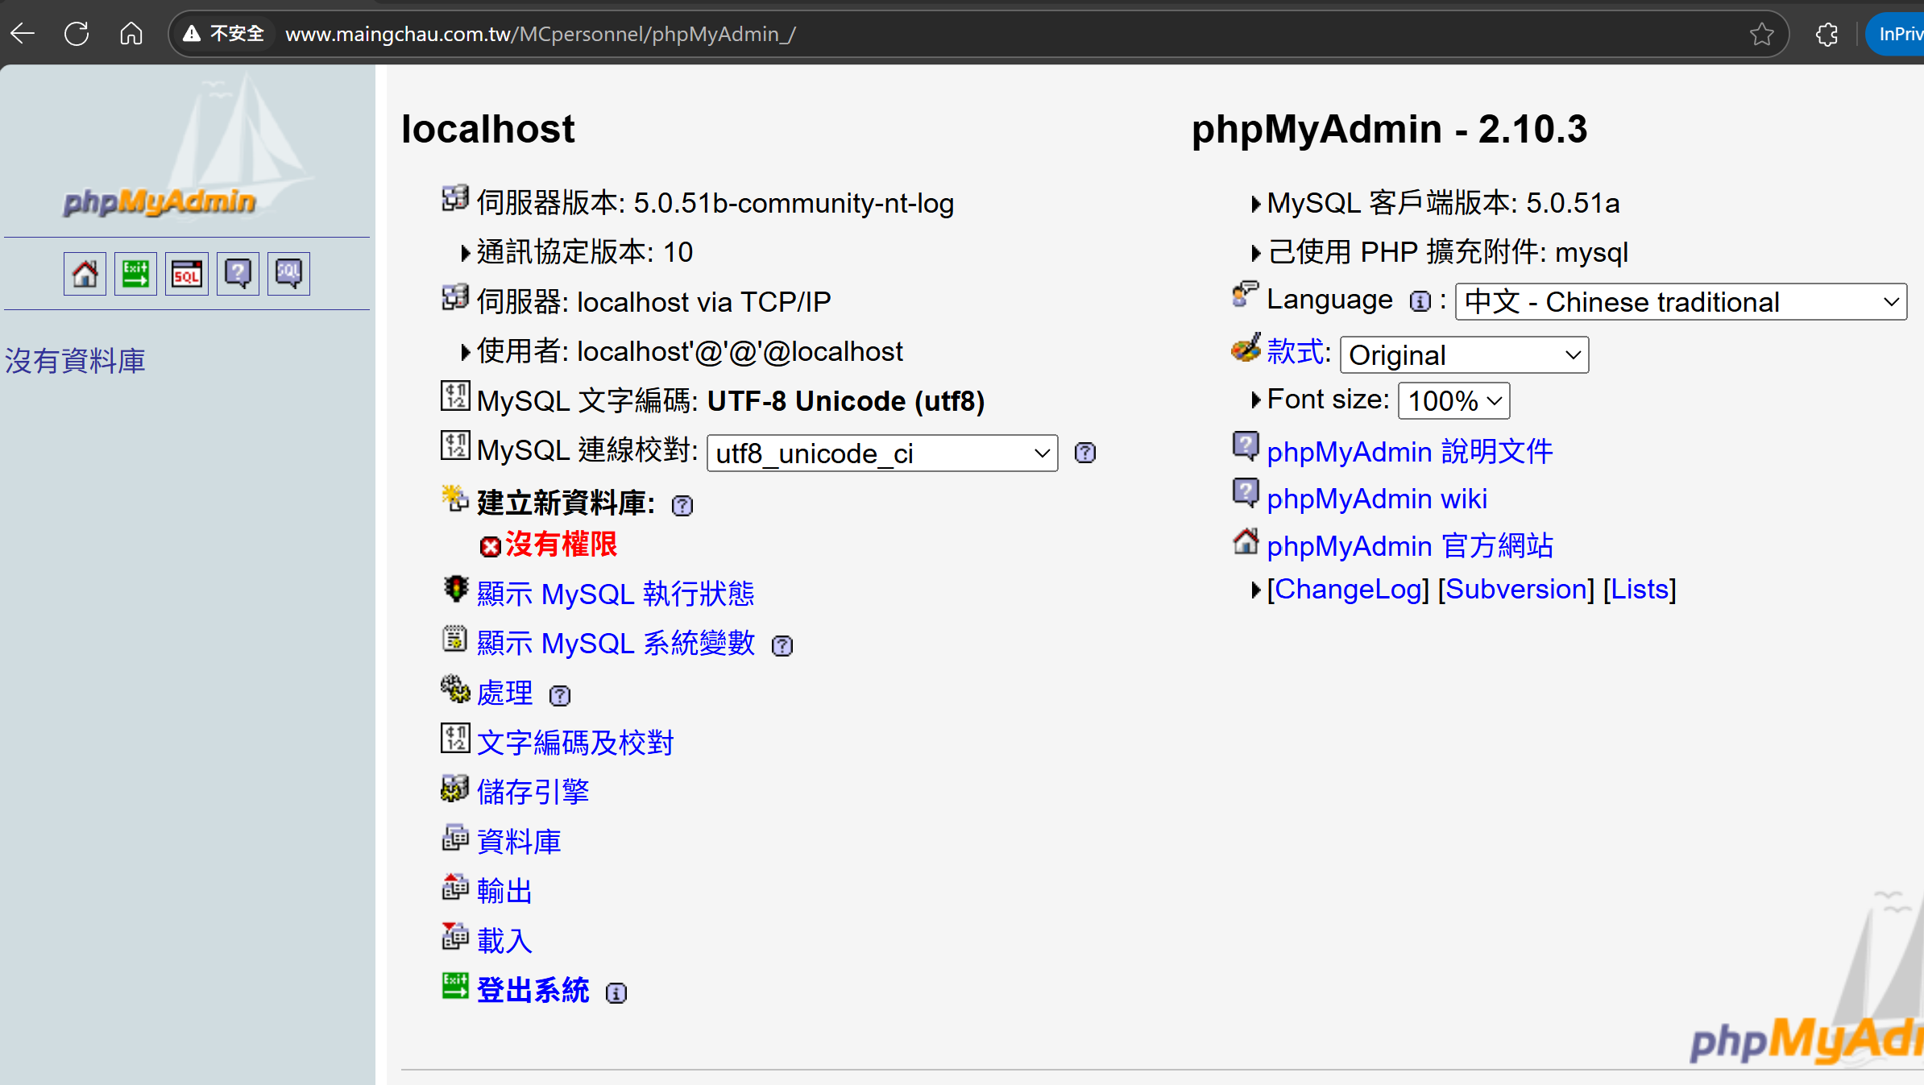Reload the page with refresh button
Viewport: 1924px width, 1085px height.
77,34
